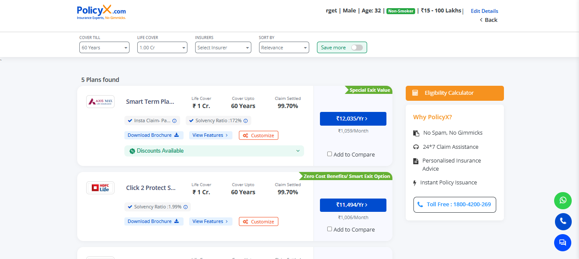
Task: Click the HDFC Life insurer logo
Action: coord(100,187)
